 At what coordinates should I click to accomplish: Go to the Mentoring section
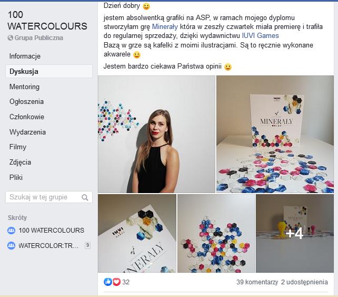pyautogui.click(x=24, y=87)
